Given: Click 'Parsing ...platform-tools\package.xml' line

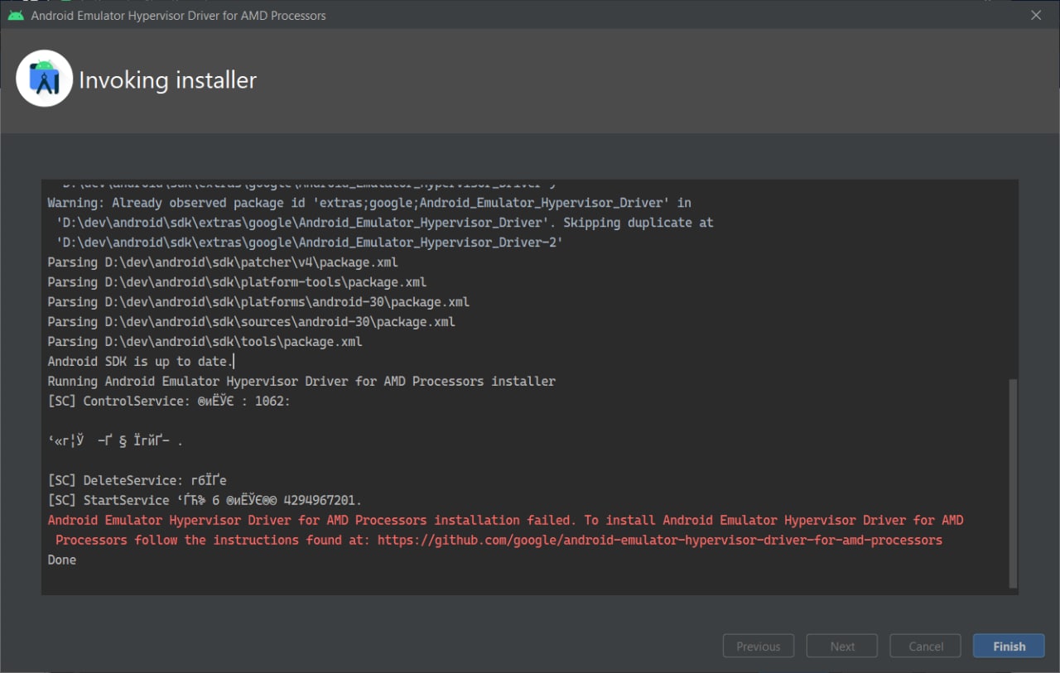Looking at the screenshot, I should click(237, 281).
